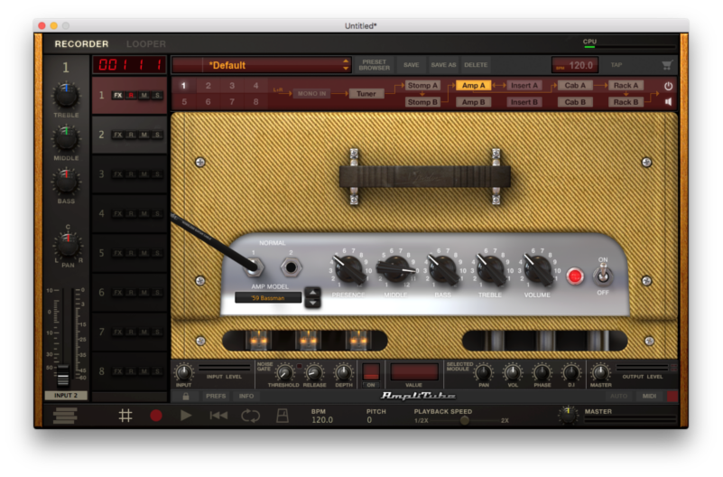Switch to the LOOPER tab
Image resolution: width=723 pixels, height=477 pixels.
click(146, 44)
